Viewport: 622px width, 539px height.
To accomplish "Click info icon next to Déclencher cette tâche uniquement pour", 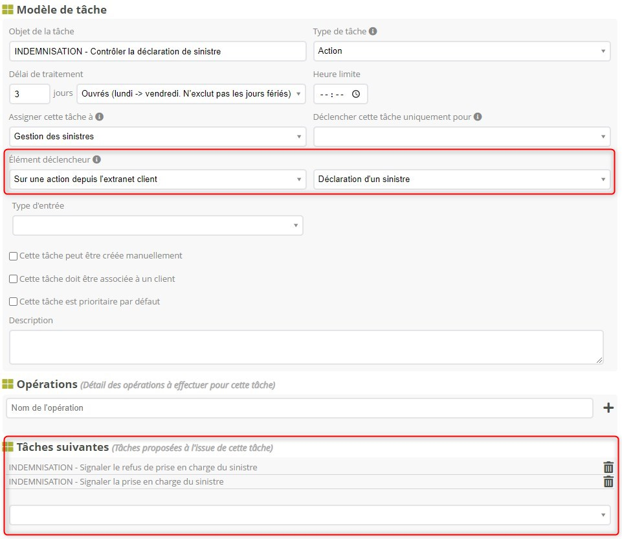I will point(478,117).
